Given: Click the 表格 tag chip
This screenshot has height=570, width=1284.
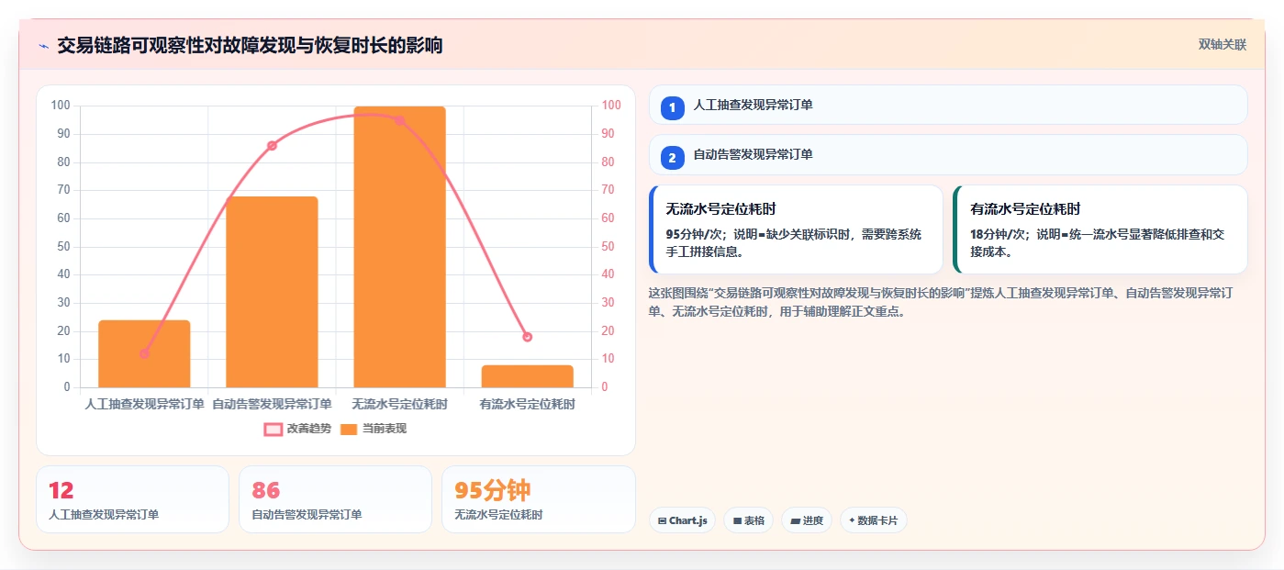Looking at the screenshot, I should 748,520.
